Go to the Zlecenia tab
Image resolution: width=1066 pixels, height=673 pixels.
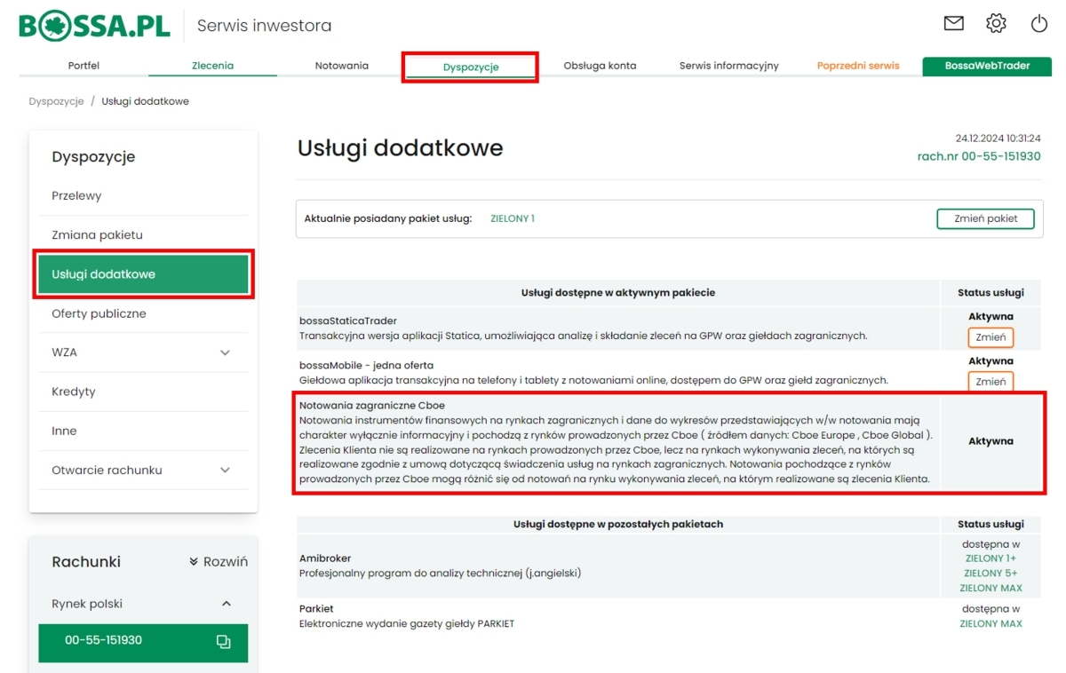(x=212, y=66)
